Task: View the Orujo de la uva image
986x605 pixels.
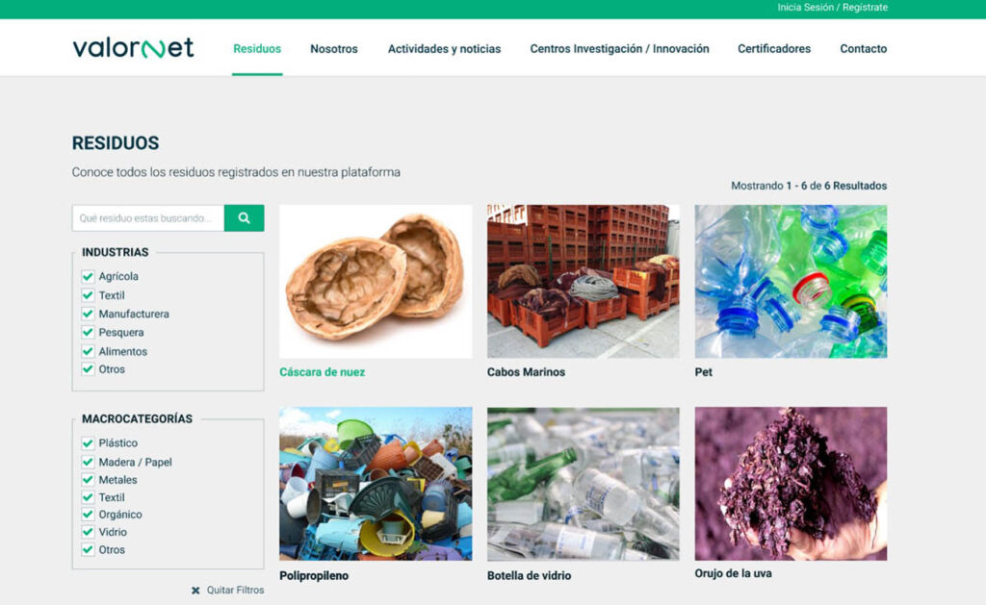Action: [791, 483]
